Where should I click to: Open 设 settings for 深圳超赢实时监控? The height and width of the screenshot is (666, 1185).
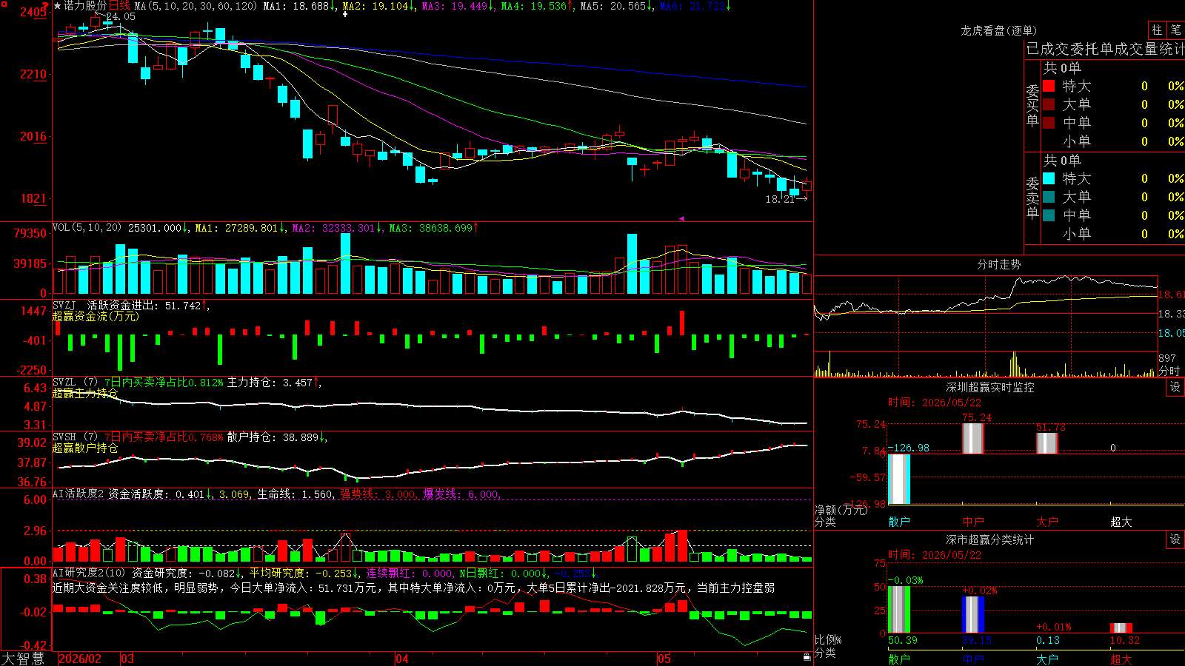(x=1175, y=387)
